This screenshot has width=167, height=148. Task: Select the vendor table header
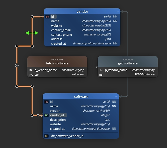tap(82, 11)
